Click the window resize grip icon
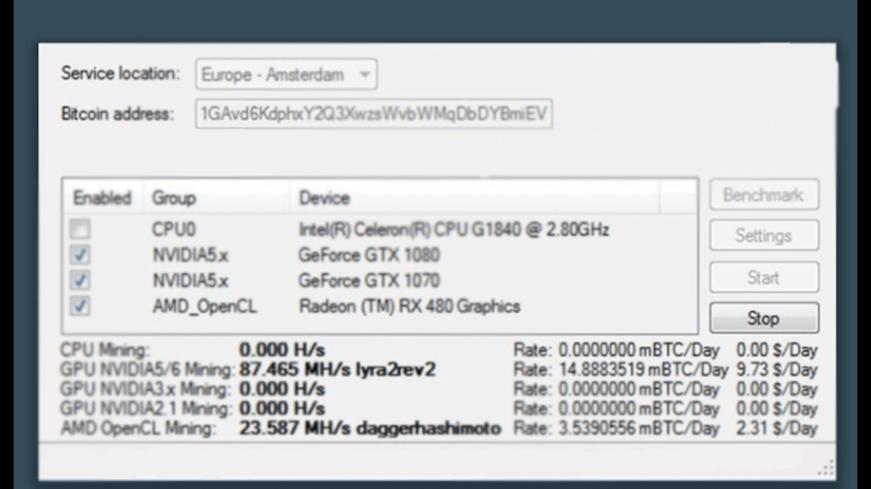Viewport: 871px width, 489px height. [x=826, y=468]
